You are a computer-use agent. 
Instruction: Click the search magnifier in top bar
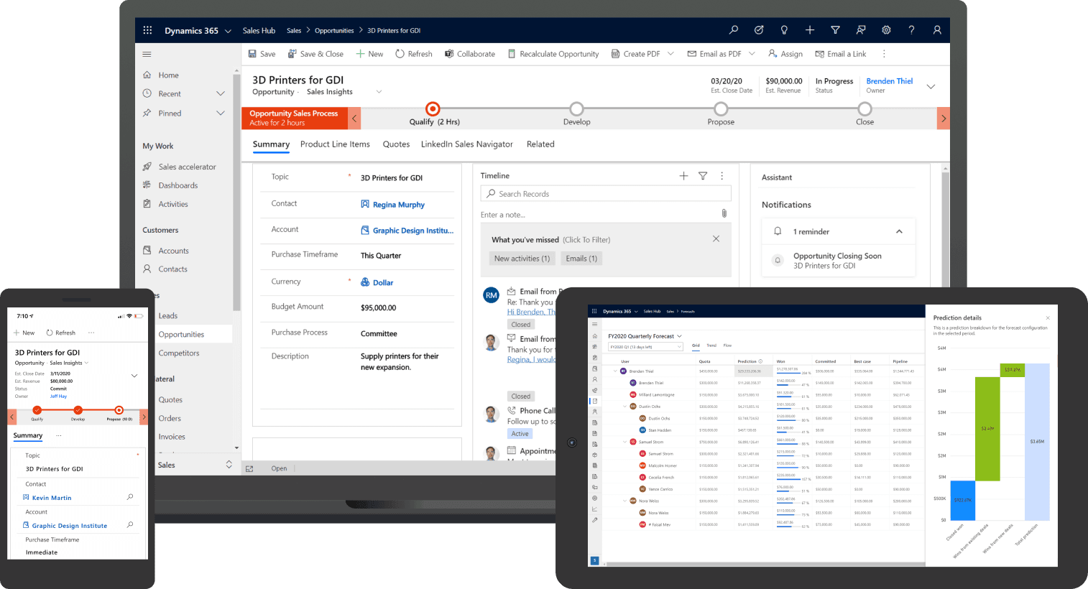pos(733,30)
